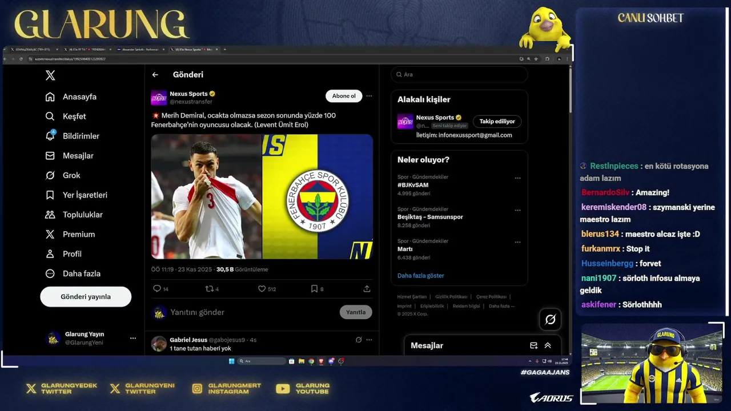Go to Profil page

coord(63,254)
